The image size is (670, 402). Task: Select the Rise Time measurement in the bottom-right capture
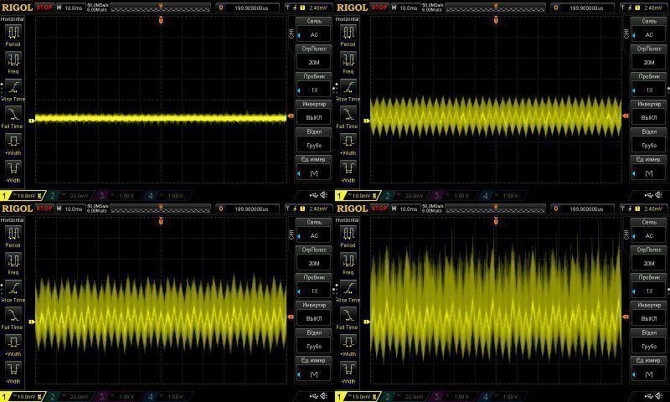(348, 288)
